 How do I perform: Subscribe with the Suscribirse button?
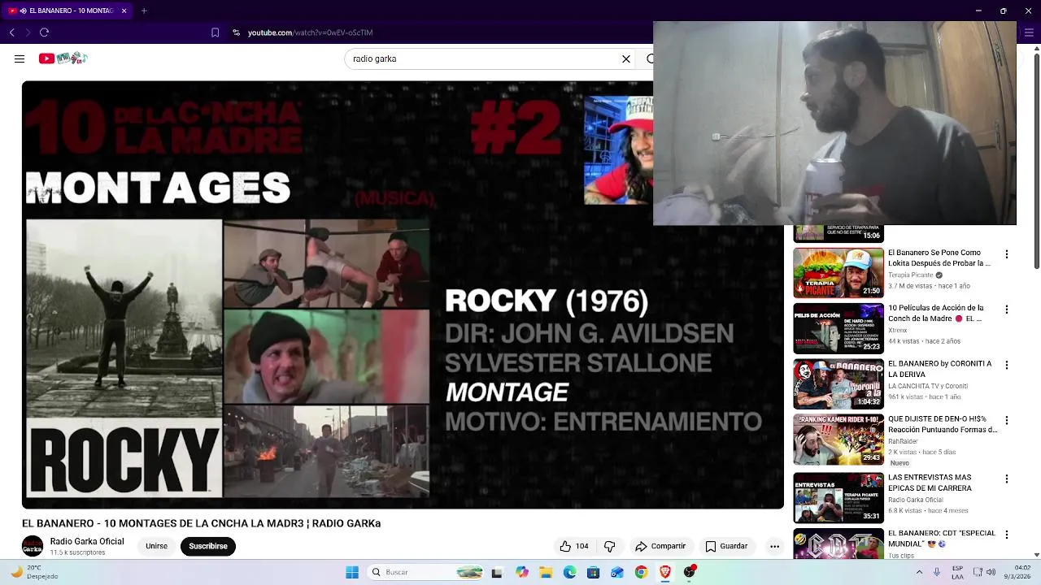click(x=208, y=546)
